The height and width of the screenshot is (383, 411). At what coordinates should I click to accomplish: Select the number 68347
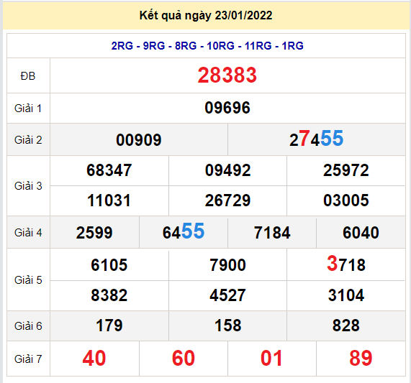[x=109, y=170]
